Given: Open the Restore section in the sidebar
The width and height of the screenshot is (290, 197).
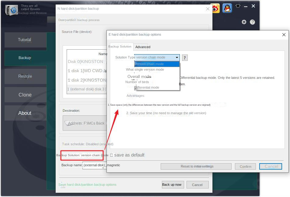Looking at the screenshot, I should pos(25,76).
